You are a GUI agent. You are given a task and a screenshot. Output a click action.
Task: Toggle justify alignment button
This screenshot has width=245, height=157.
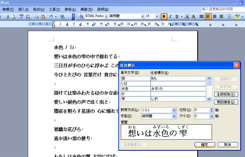pos(201,16)
